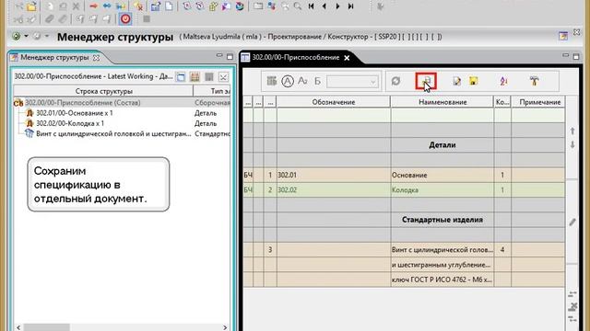590x331 pixels.
Task: Minimize the Менеджер структуры panel
Action: point(219,56)
